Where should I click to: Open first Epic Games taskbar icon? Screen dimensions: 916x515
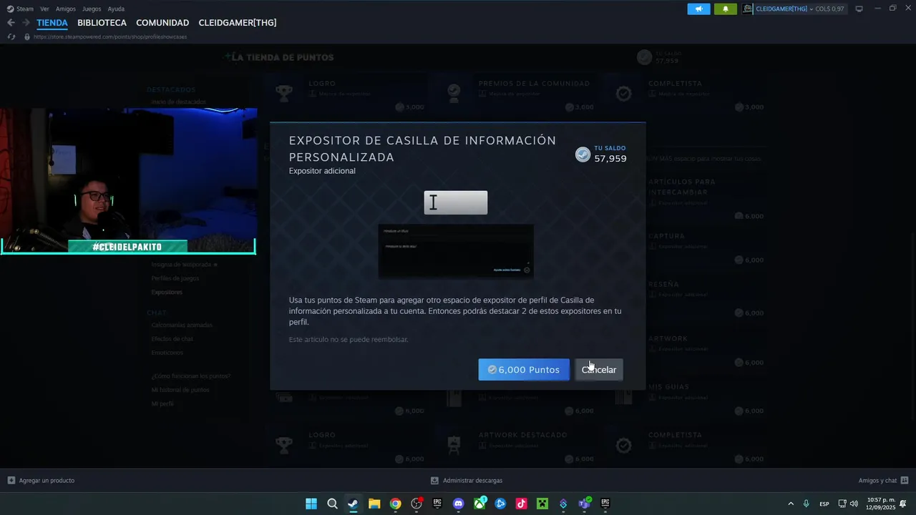(437, 504)
